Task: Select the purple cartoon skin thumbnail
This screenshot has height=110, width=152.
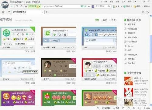Action: point(17,98)
